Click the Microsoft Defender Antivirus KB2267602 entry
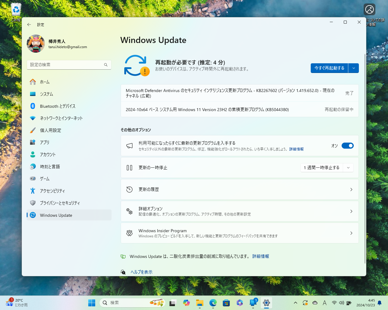388x310 pixels. [240, 93]
